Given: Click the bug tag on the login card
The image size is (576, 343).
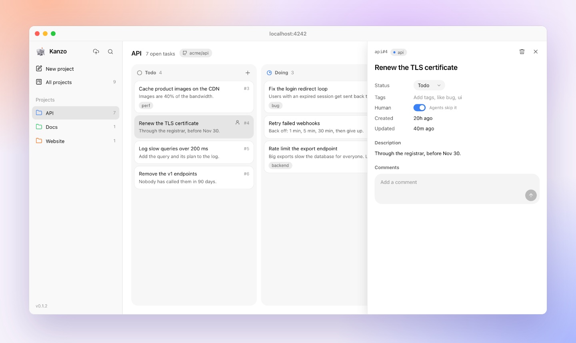Looking at the screenshot, I should (276, 106).
